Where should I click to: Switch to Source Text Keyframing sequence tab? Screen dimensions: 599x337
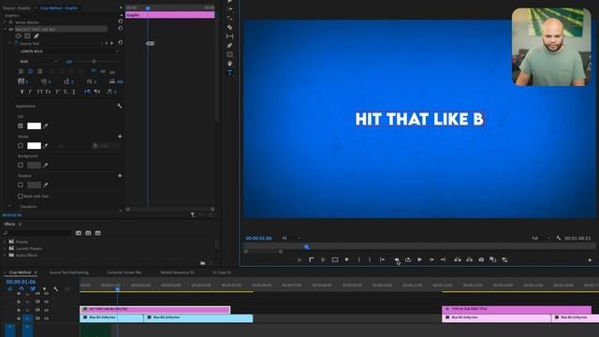69,272
